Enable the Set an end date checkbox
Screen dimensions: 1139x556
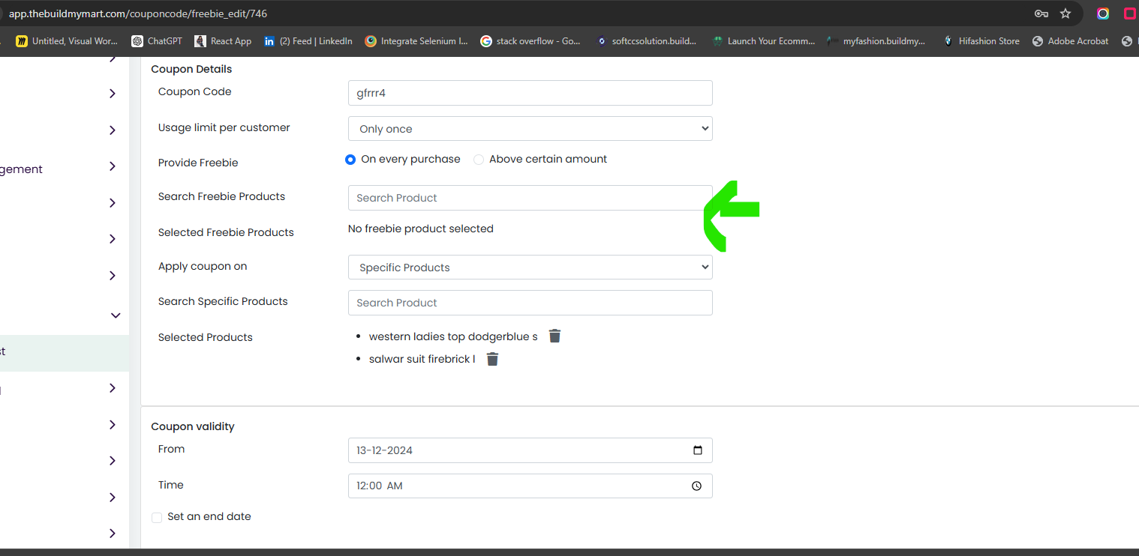pyautogui.click(x=157, y=517)
